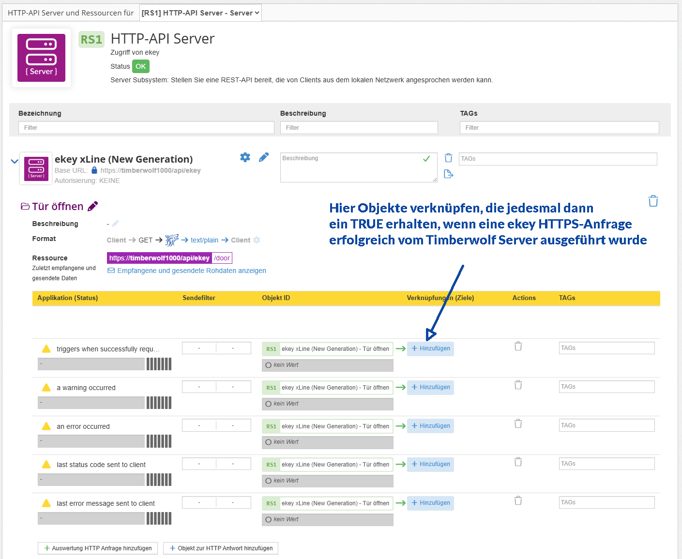
Task: Click the https://timberwolf1000/api/ekey resource URL
Action: 159,258
